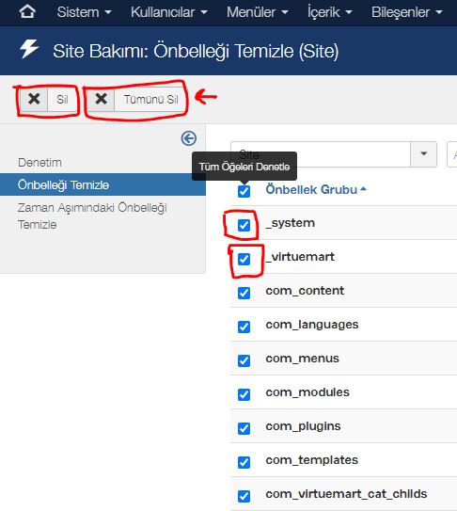The image size is (457, 511).
Task: Expand the Kullanıcılar menu
Action: pyautogui.click(x=169, y=12)
